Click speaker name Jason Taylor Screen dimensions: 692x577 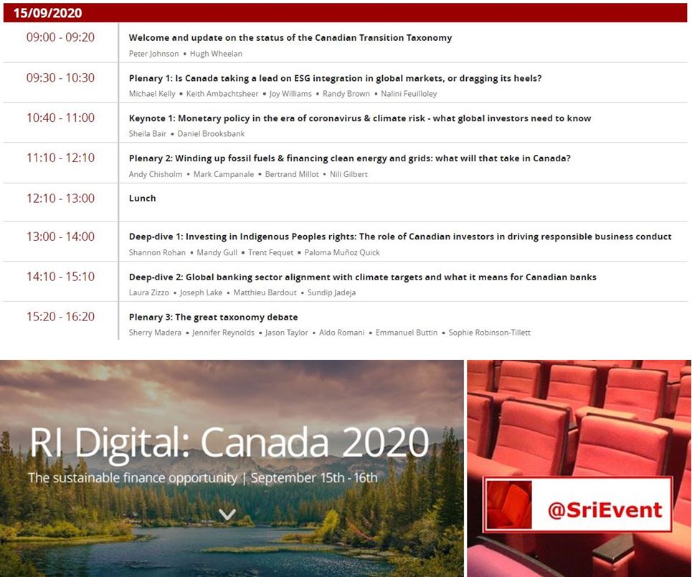(x=286, y=333)
